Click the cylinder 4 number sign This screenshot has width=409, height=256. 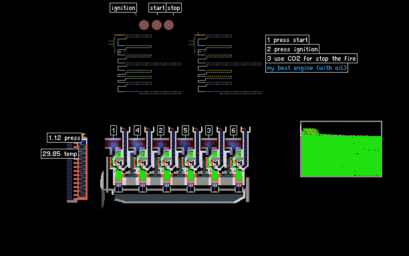[x=137, y=131]
